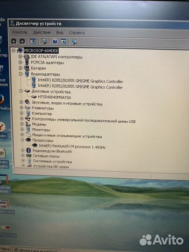Expand Радиомодули Bluetooth node
Image resolution: width=189 pixels, height=252 pixels.
point(23,150)
